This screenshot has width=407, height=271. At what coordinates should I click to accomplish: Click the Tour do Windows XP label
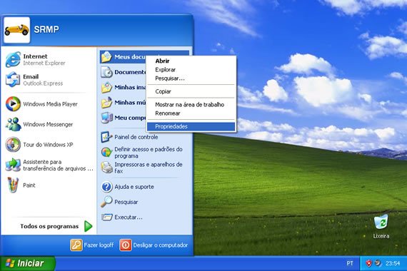coord(48,145)
